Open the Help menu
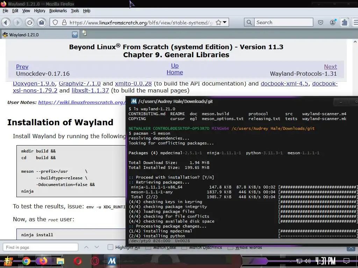The width and height of the screenshot is (358, 268). point(87,11)
